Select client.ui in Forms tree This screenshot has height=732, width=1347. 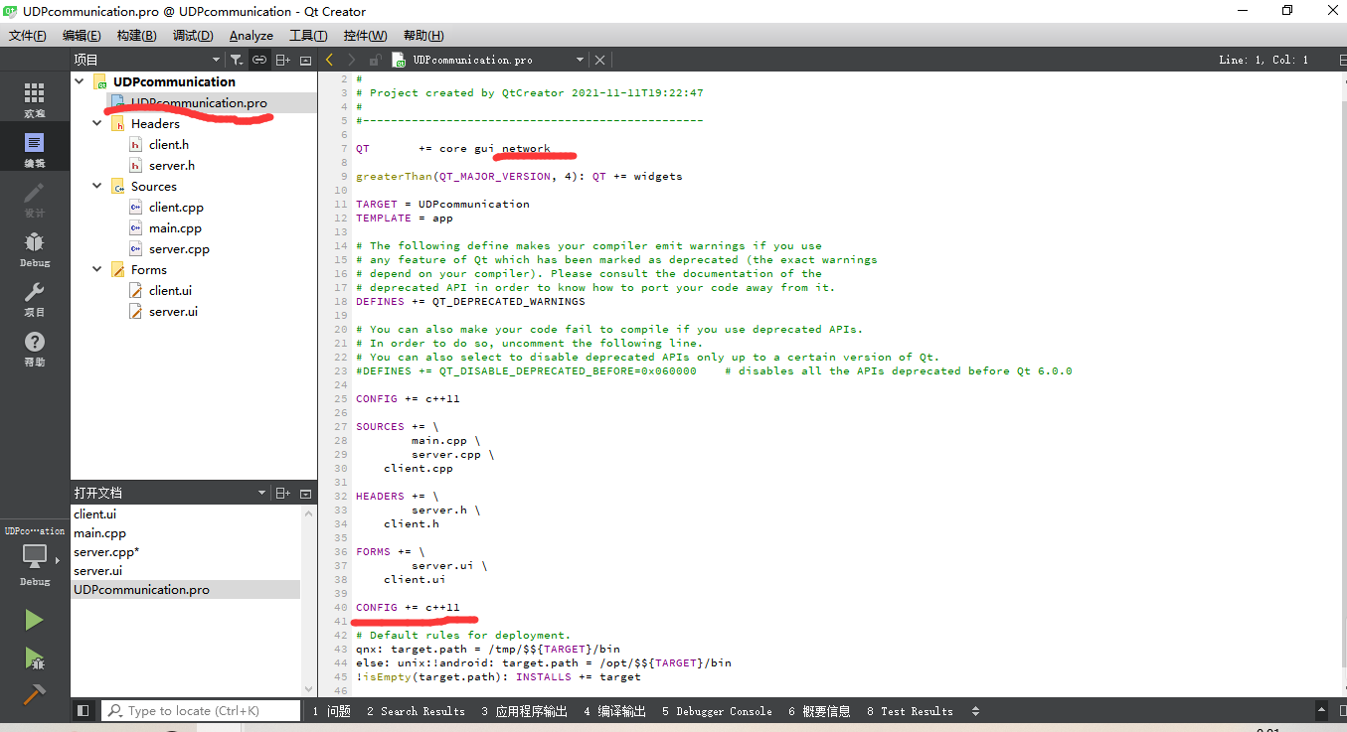[170, 291]
